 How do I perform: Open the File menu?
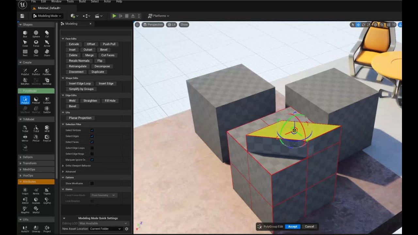(33, 2)
